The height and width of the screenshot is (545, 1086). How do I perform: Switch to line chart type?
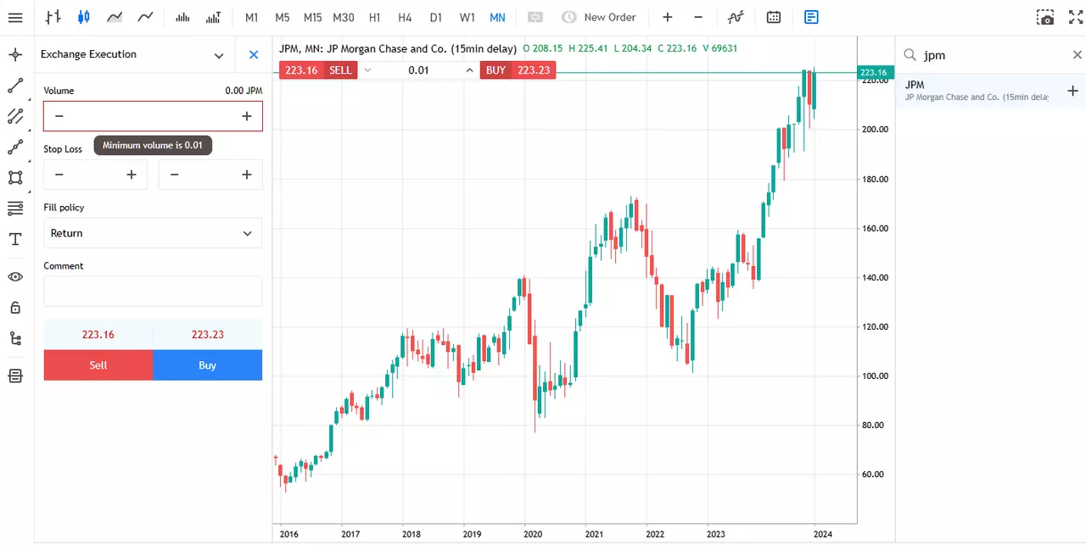pyautogui.click(x=145, y=17)
